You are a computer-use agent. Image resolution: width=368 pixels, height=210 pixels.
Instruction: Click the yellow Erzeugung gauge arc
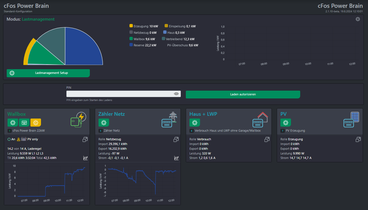click(x=29, y=52)
